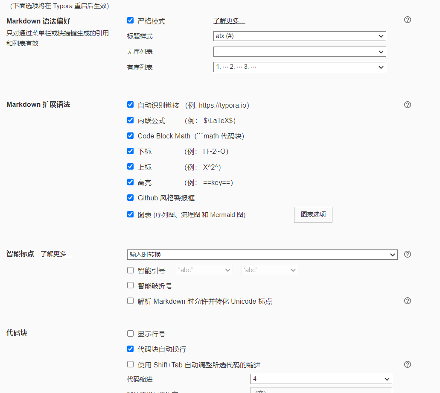Toggle Code Block Math checkbox
This screenshot has width=440, height=393.
click(130, 135)
